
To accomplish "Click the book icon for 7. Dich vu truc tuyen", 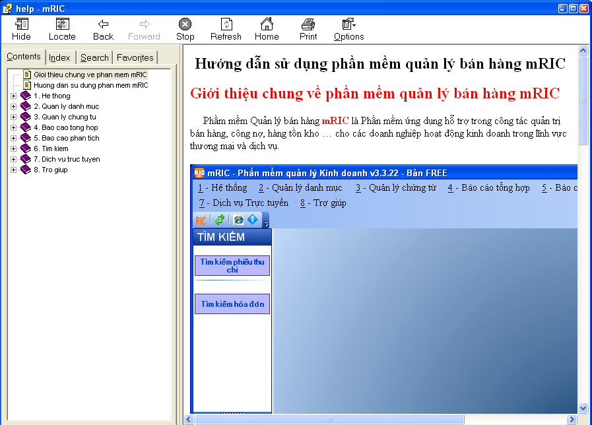I will pyautogui.click(x=26, y=159).
